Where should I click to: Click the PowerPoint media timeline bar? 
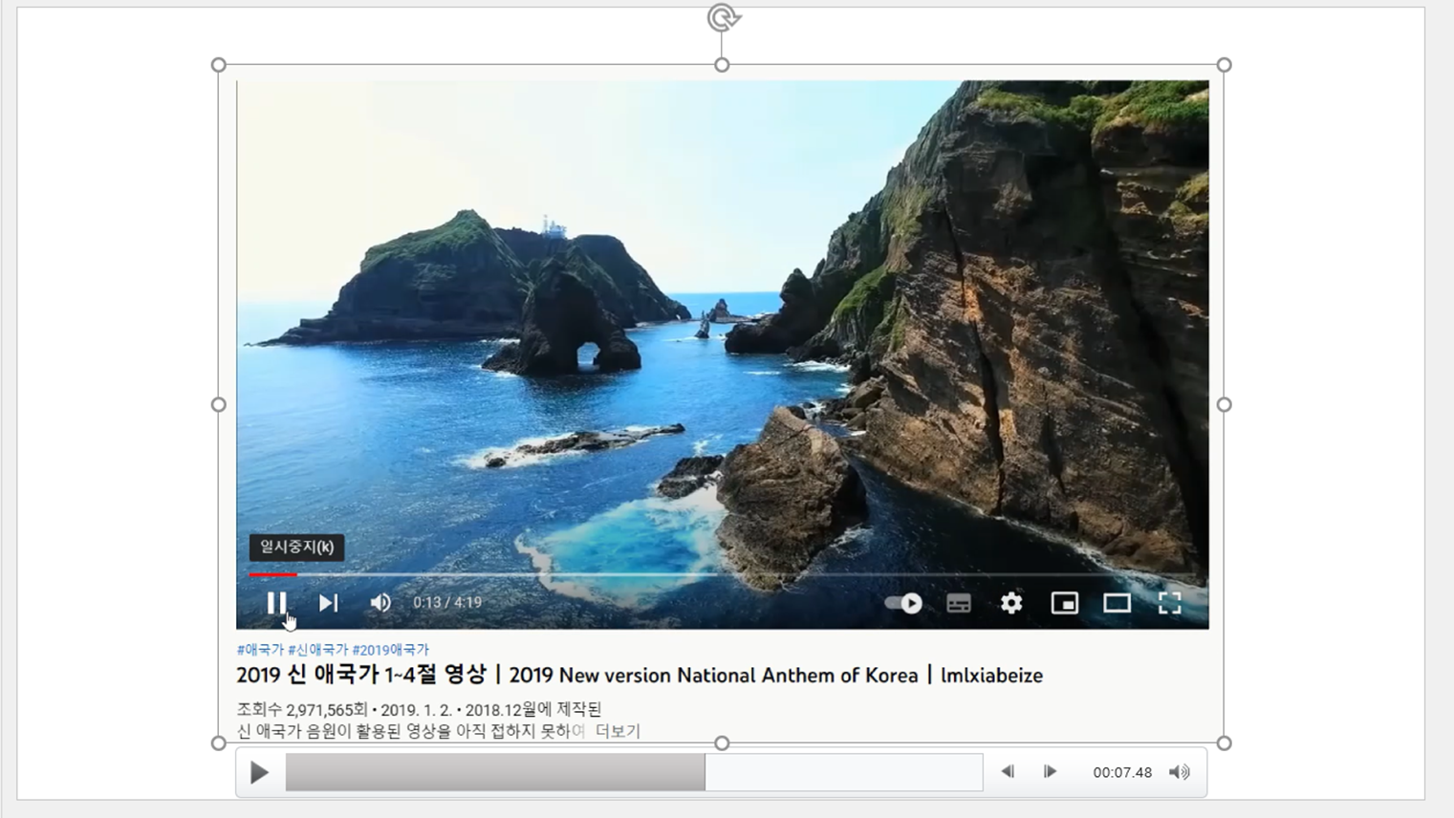[634, 772]
